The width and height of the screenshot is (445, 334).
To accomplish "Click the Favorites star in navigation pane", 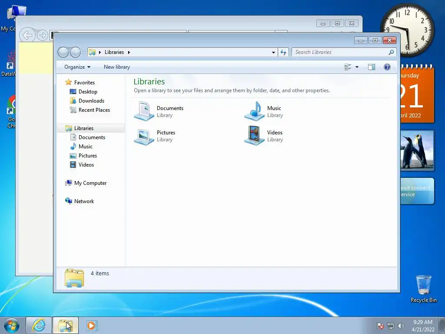I will (68, 82).
